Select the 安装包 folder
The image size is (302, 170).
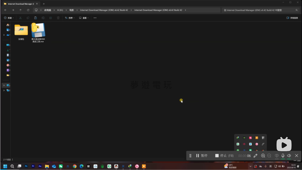point(21,32)
